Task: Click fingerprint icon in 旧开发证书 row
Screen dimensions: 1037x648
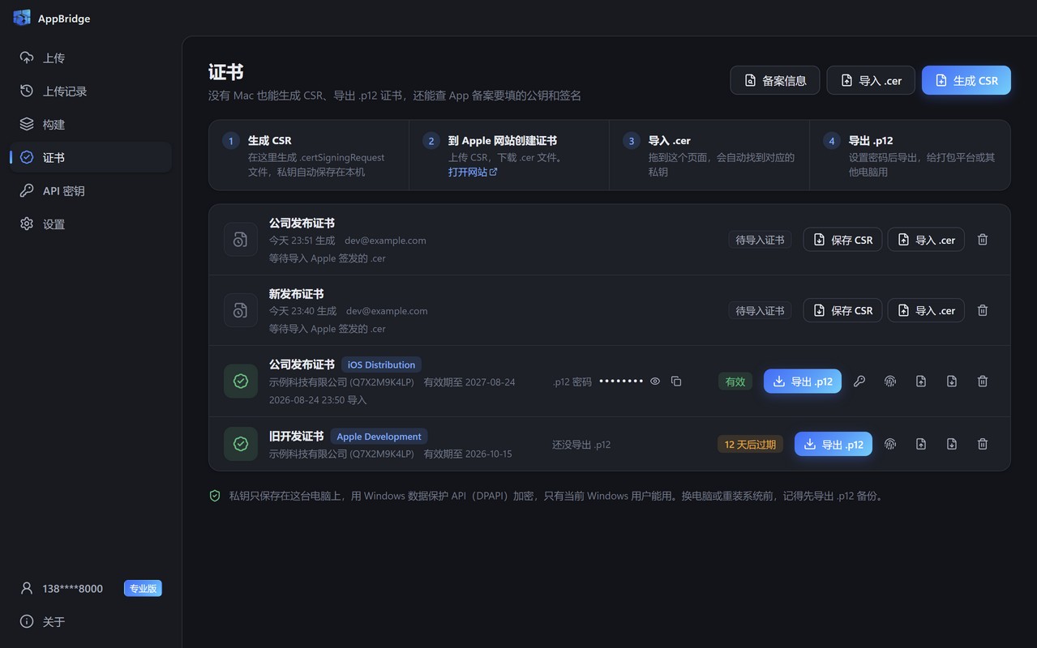Action: tap(890, 444)
